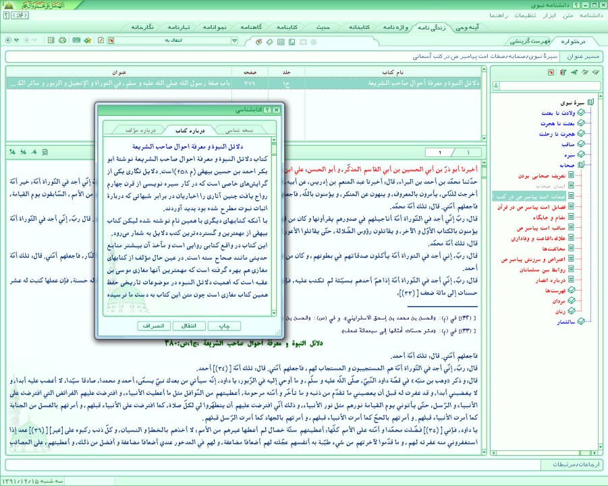The image size is (608, 486).
Task: Select تعریف صحابی بودن in the tree
Action: point(542,176)
